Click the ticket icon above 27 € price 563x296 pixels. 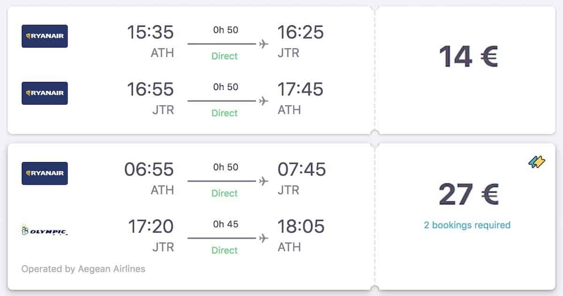click(537, 162)
